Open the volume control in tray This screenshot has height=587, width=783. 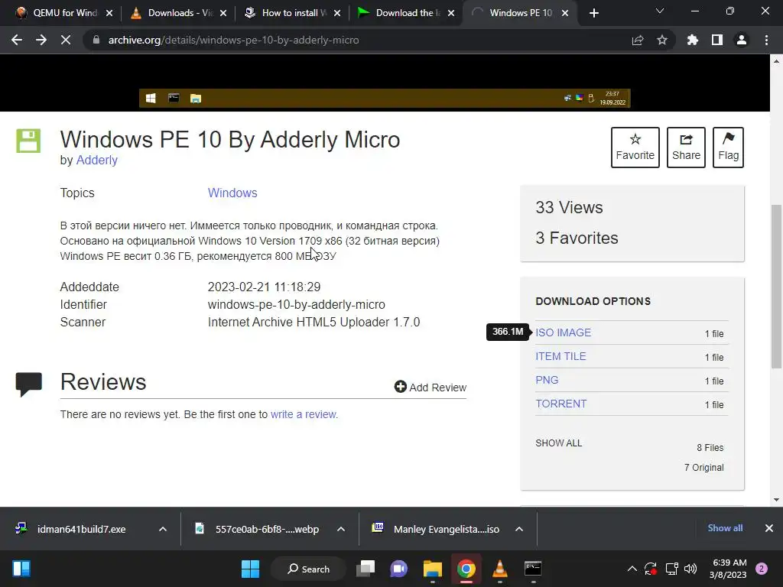(x=690, y=569)
